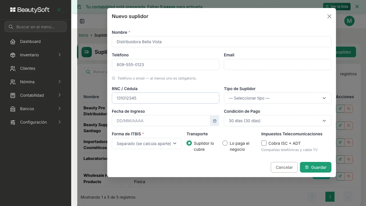Go to page 1 in pagination
Screen dimensions: 366x206
coord(330,197)
